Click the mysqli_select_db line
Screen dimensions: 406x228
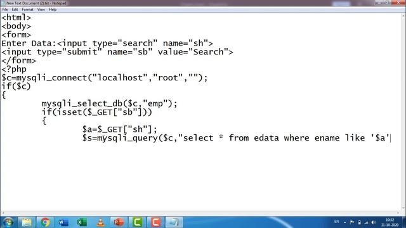pyautogui.click(x=110, y=103)
